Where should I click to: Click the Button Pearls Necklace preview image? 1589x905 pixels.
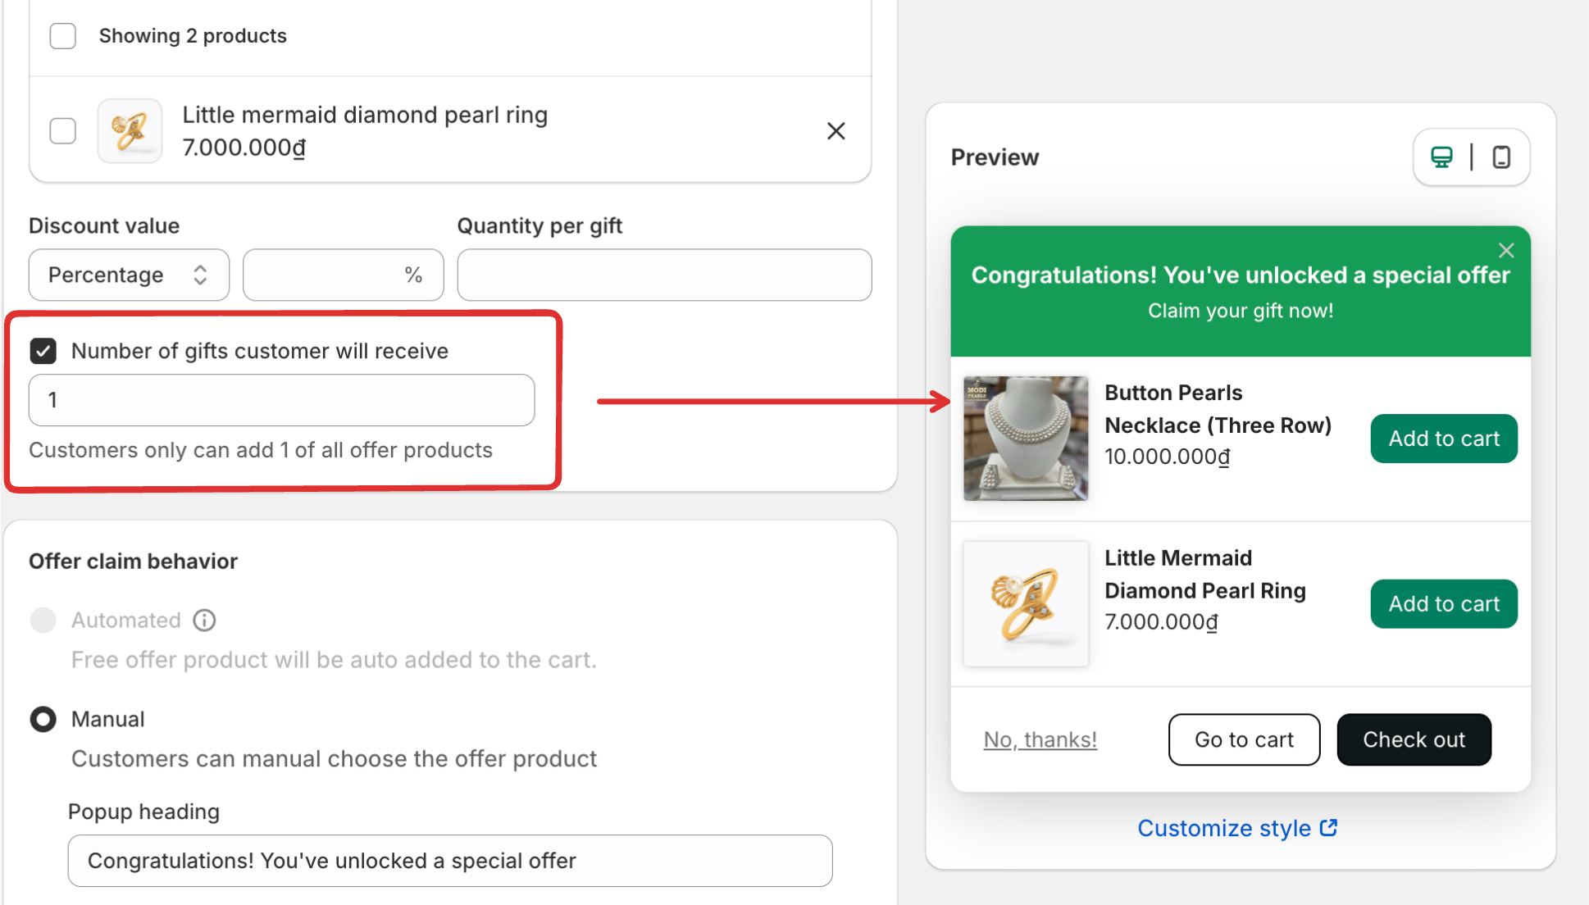1026,439
